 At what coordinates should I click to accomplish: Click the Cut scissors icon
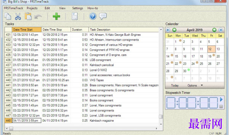tap(18, 16)
